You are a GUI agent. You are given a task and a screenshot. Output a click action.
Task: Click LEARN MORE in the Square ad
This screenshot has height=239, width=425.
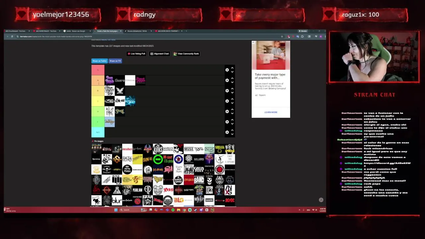(x=271, y=112)
